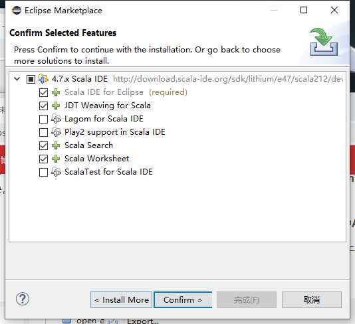Click green plus icon beside Scala Worksheet
The width and height of the screenshot is (355, 324).
click(56, 159)
